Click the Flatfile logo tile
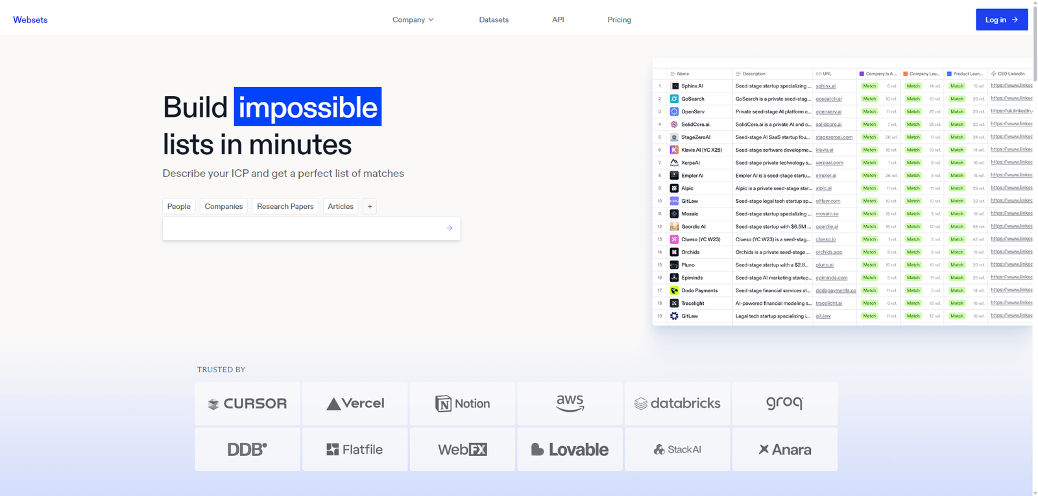This screenshot has width=1038, height=496. [x=355, y=449]
